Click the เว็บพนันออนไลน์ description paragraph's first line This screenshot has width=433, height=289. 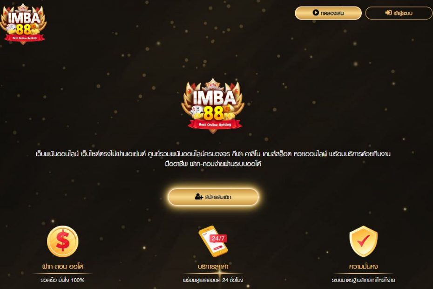click(213, 154)
